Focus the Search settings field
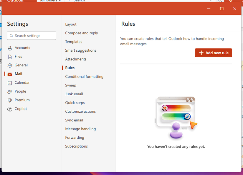The image size is (243, 175). pos(32,35)
